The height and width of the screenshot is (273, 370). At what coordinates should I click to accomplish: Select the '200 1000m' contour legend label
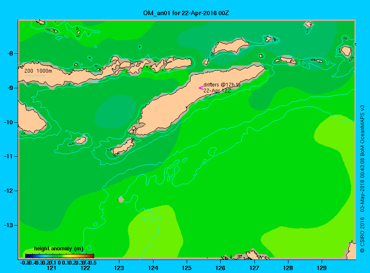[x=38, y=71]
